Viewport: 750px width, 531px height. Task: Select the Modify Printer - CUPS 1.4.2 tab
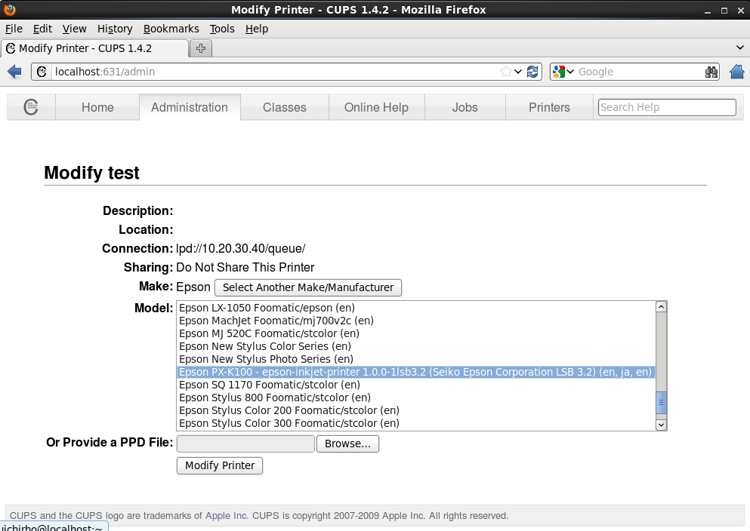(94, 48)
